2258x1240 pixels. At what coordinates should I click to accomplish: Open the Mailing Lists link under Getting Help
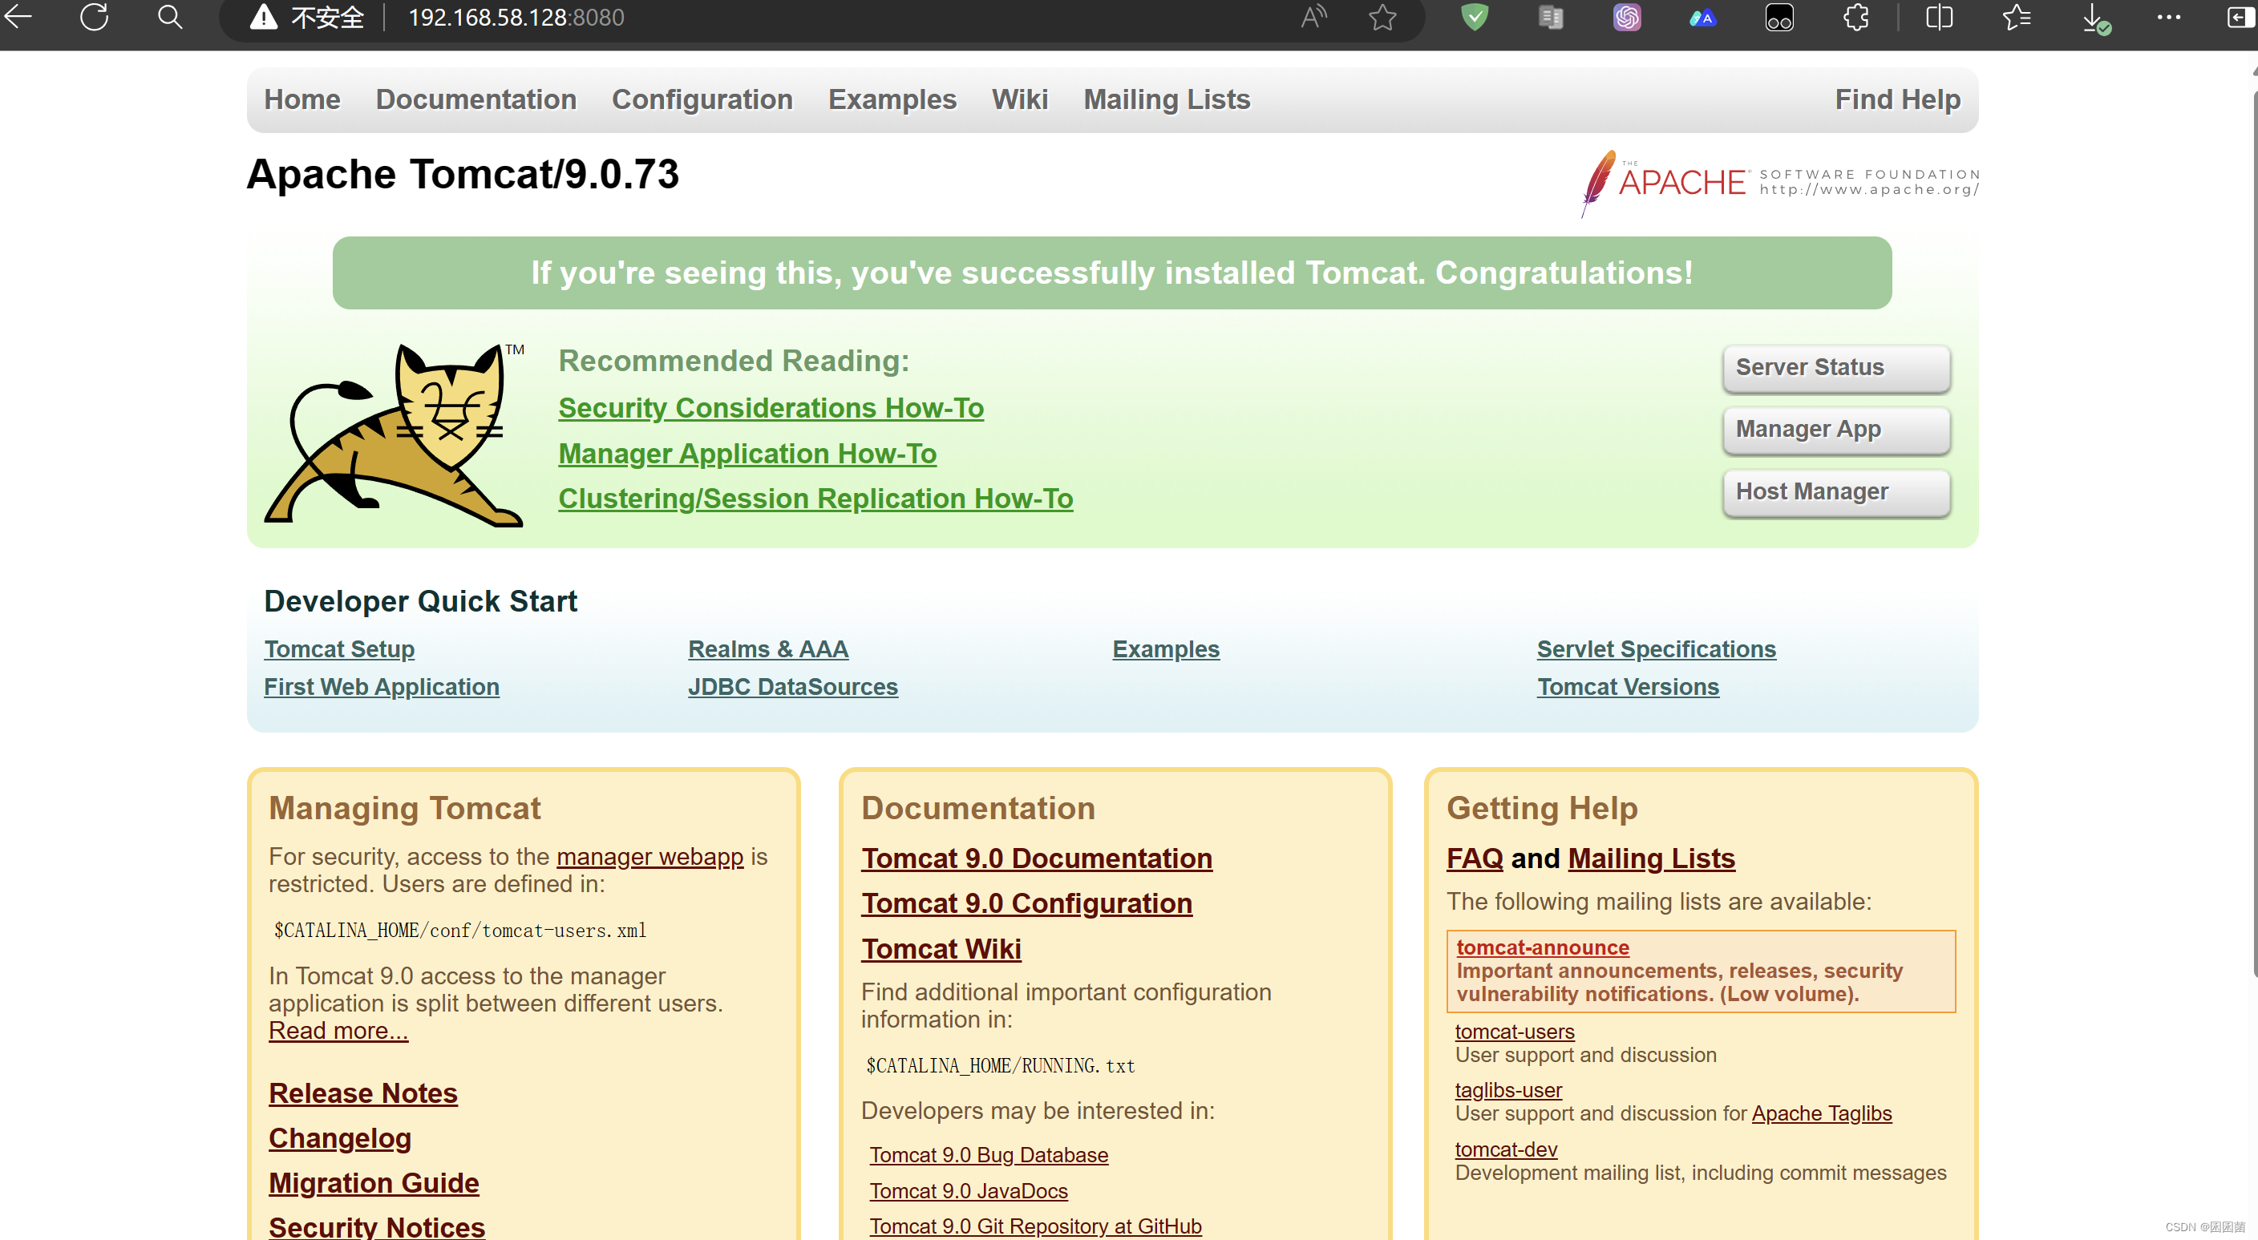(x=1652, y=858)
